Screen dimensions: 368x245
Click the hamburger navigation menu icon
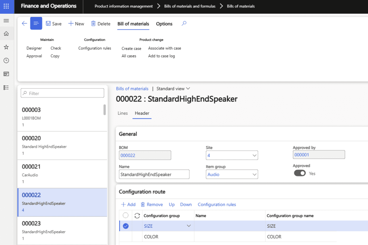click(6, 21)
